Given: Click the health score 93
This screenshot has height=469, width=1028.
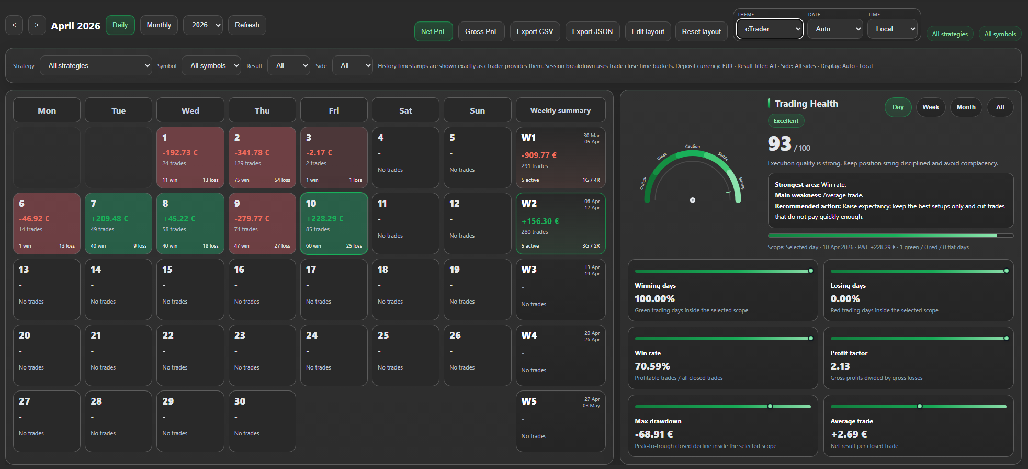Looking at the screenshot, I should tap(780, 143).
